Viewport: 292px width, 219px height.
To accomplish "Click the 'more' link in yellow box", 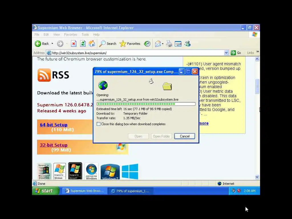I will tap(204, 123).
